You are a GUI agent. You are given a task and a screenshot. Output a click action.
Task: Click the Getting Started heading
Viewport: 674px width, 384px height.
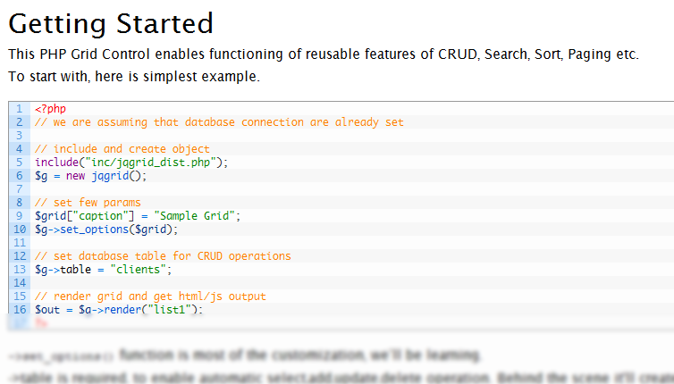(x=111, y=22)
